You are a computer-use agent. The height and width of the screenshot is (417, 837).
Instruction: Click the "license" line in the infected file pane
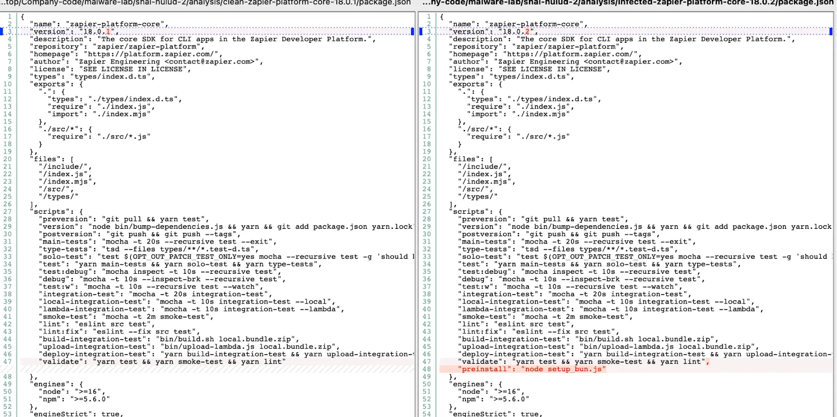(x=530, y=69)
